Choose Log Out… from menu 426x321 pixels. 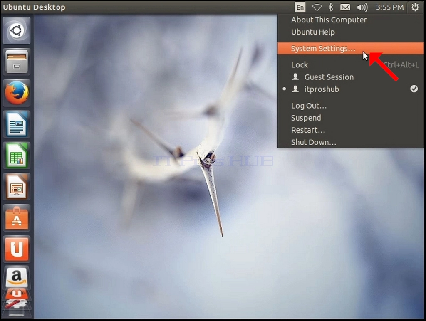[350, 105]
